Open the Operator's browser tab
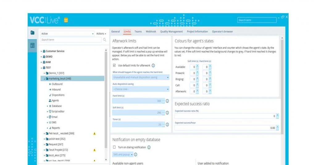Screen dimensions: 316x165 (222, 31)
